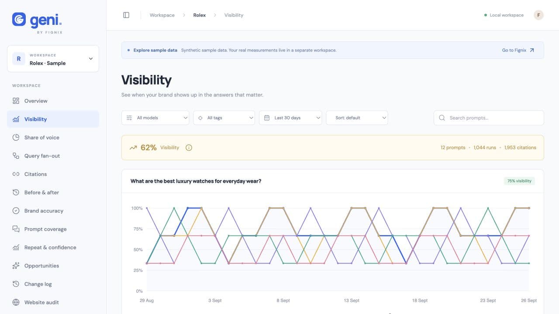Click the Workspace breadcrumb link
This screenshot has height=314, width=559.
pos(162,15)
